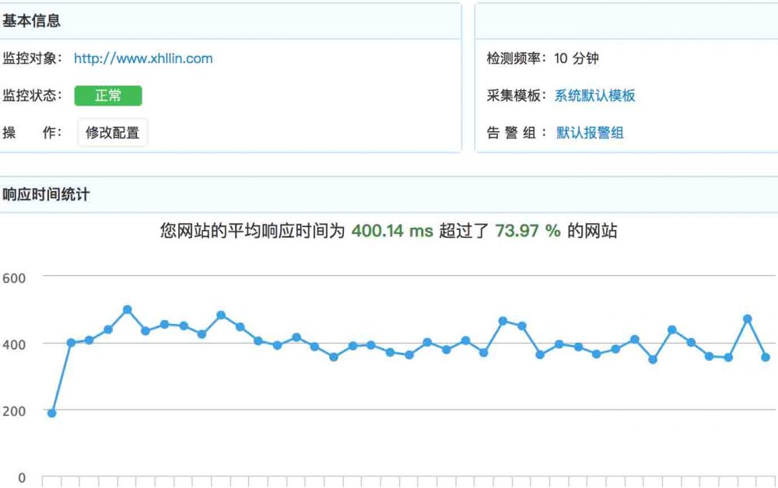This screenshot has height=488, width=778.
Task: Select the 响应时间统计 panel header
Action: [46, 194]
